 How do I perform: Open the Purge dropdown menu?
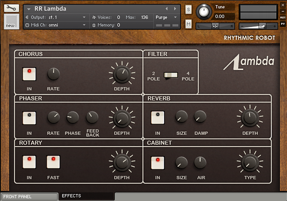coord(166,17)
